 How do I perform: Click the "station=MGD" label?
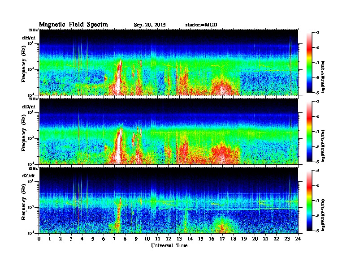click(201, 25)
